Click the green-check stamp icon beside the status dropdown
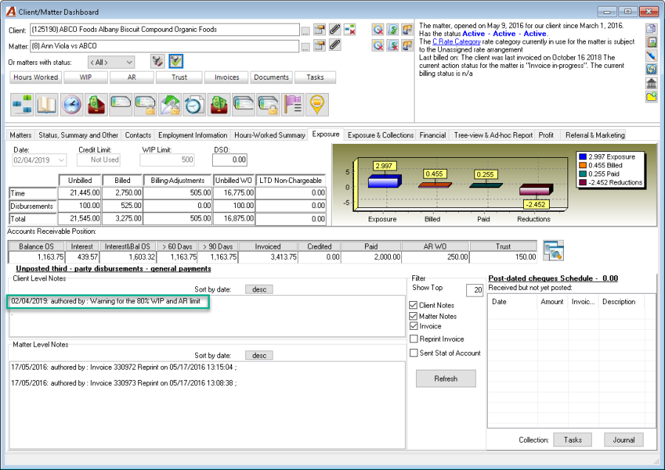Screen dimensions: 665x470 [176, 61]
